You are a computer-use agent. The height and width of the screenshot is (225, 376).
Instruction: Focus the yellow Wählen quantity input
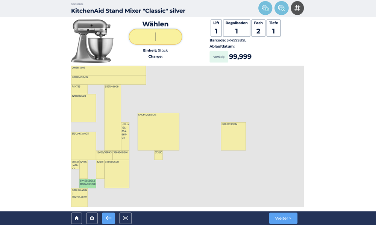(155, 37)
